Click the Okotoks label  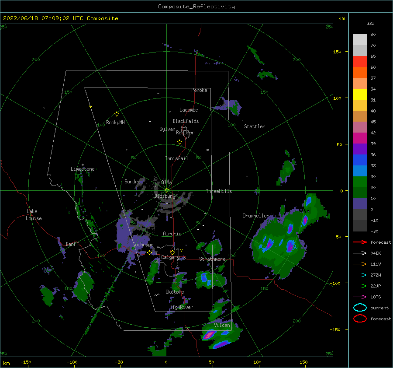pyautogui.click(x=175, y=292)
